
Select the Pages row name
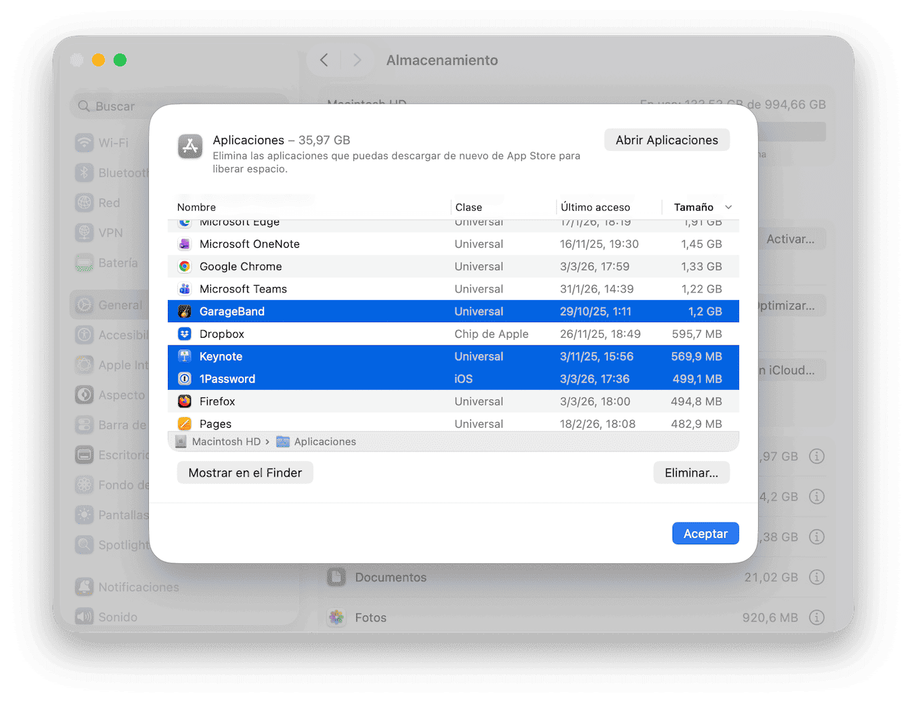coord(215,424)
